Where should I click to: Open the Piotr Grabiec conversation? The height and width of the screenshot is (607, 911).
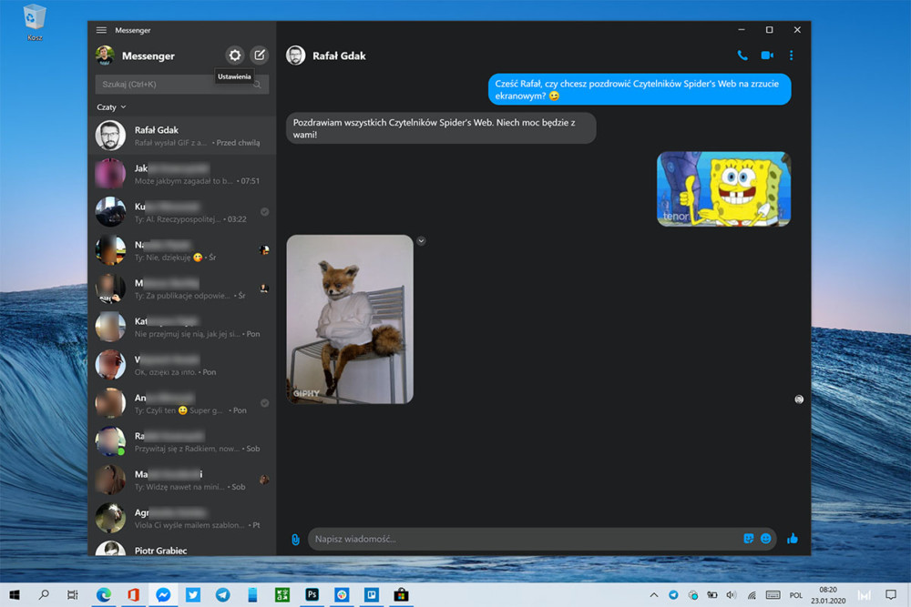[182, 547]
